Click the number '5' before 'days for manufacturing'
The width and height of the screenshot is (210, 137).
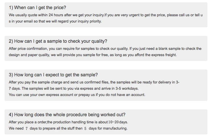[x=85, y=128]
